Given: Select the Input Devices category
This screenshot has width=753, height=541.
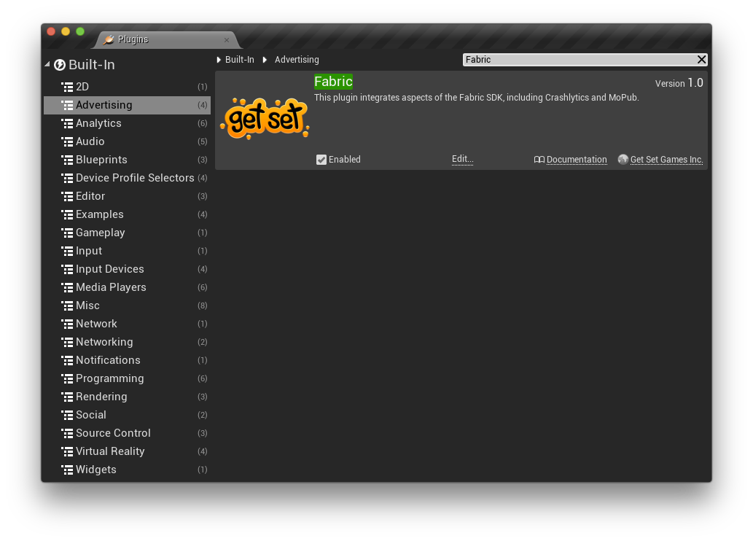Looking at the screenshot, I should coord(128,270).
